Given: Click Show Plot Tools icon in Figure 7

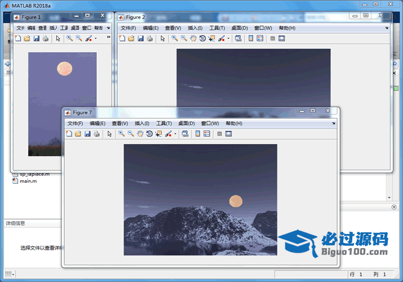Looking at the screenshot, I should pyautogui.click(x=228, y=134).
